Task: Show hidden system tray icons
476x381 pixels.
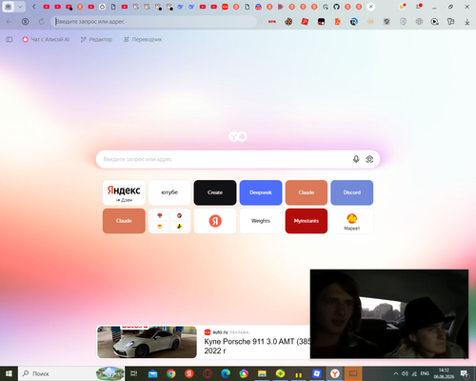Action: pos(396,373)
